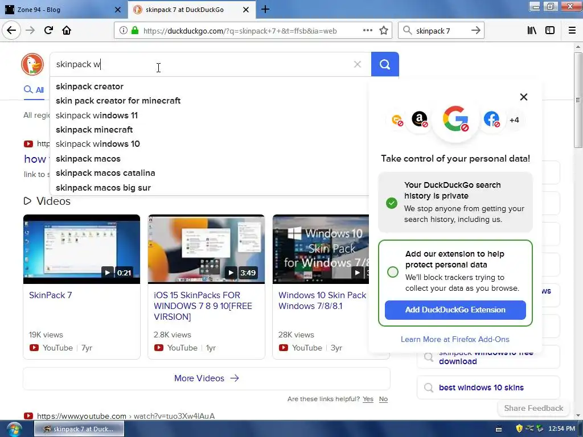This screenshot has width=583, height=437.
Task: Click the blocked Google tracker icon
Action: (x=455, y=119)
